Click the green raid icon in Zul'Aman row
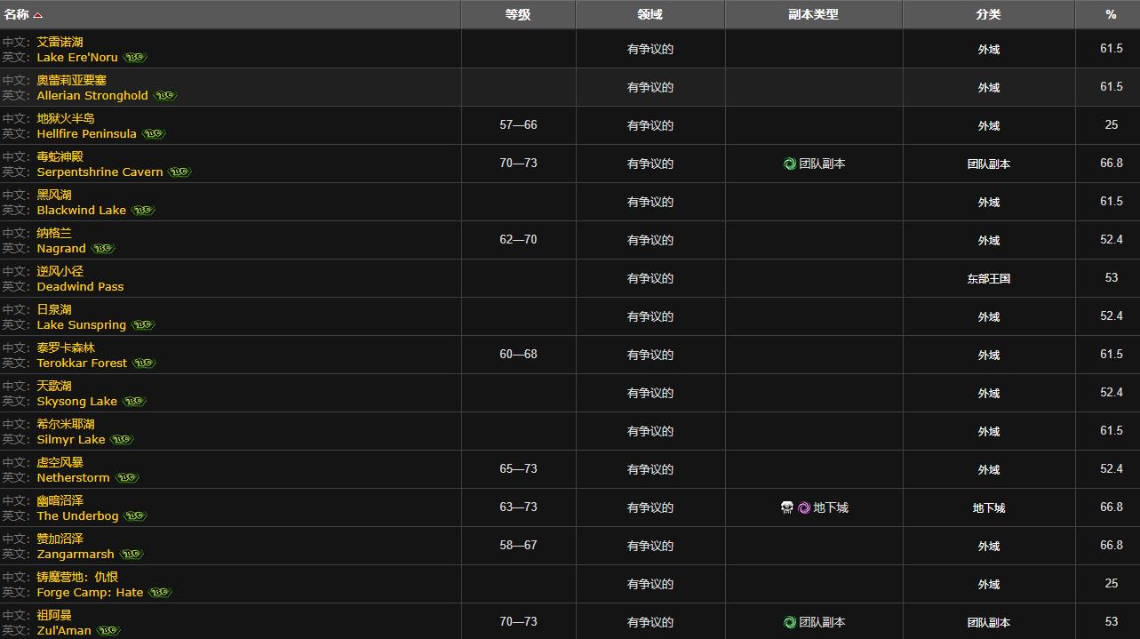Viewport: 1140px width, 639px height. pyautogui.click(x=789, y=623)
